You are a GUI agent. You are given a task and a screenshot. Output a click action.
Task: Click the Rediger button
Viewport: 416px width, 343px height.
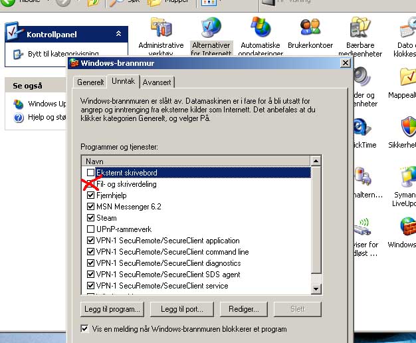click(244, 309)
